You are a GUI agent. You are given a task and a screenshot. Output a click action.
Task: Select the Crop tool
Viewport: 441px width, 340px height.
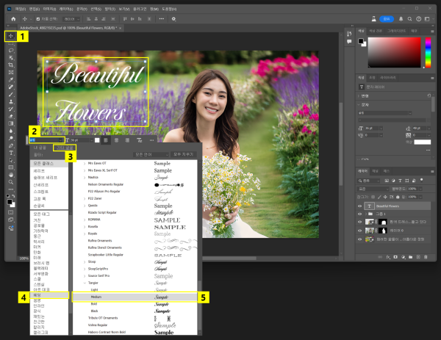pos(10,65)
